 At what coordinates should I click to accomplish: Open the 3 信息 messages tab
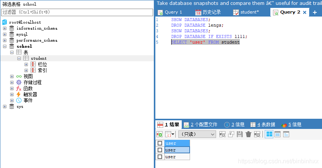234,124
